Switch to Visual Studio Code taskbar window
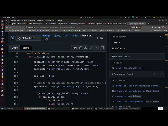This screenshot has height=126, width=168. pyautogui.click(x=12, y=109)
